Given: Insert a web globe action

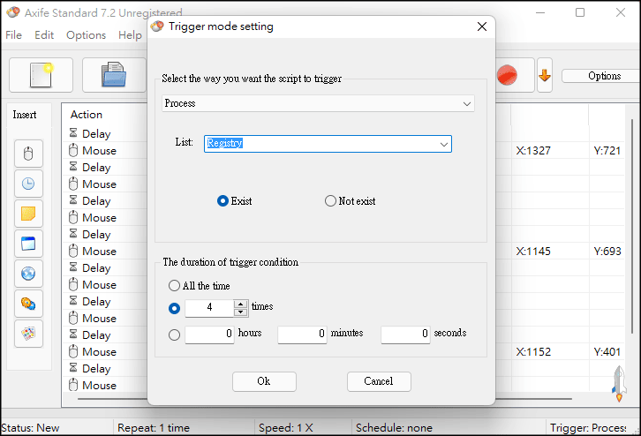Looking at the screenshot, I should pos(28,274).
